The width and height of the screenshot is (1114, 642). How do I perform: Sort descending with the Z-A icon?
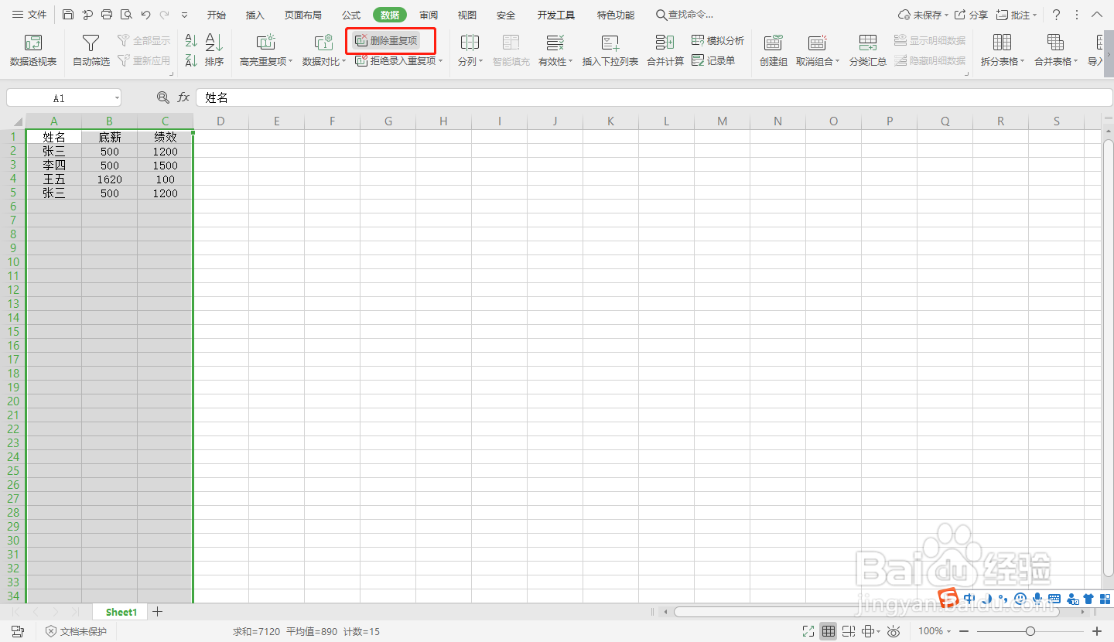[x=191, y=60]
